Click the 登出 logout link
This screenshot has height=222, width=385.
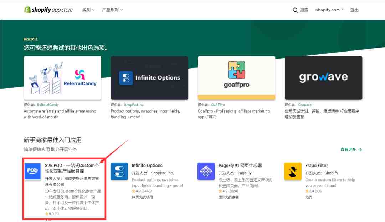tap(354, 10)
